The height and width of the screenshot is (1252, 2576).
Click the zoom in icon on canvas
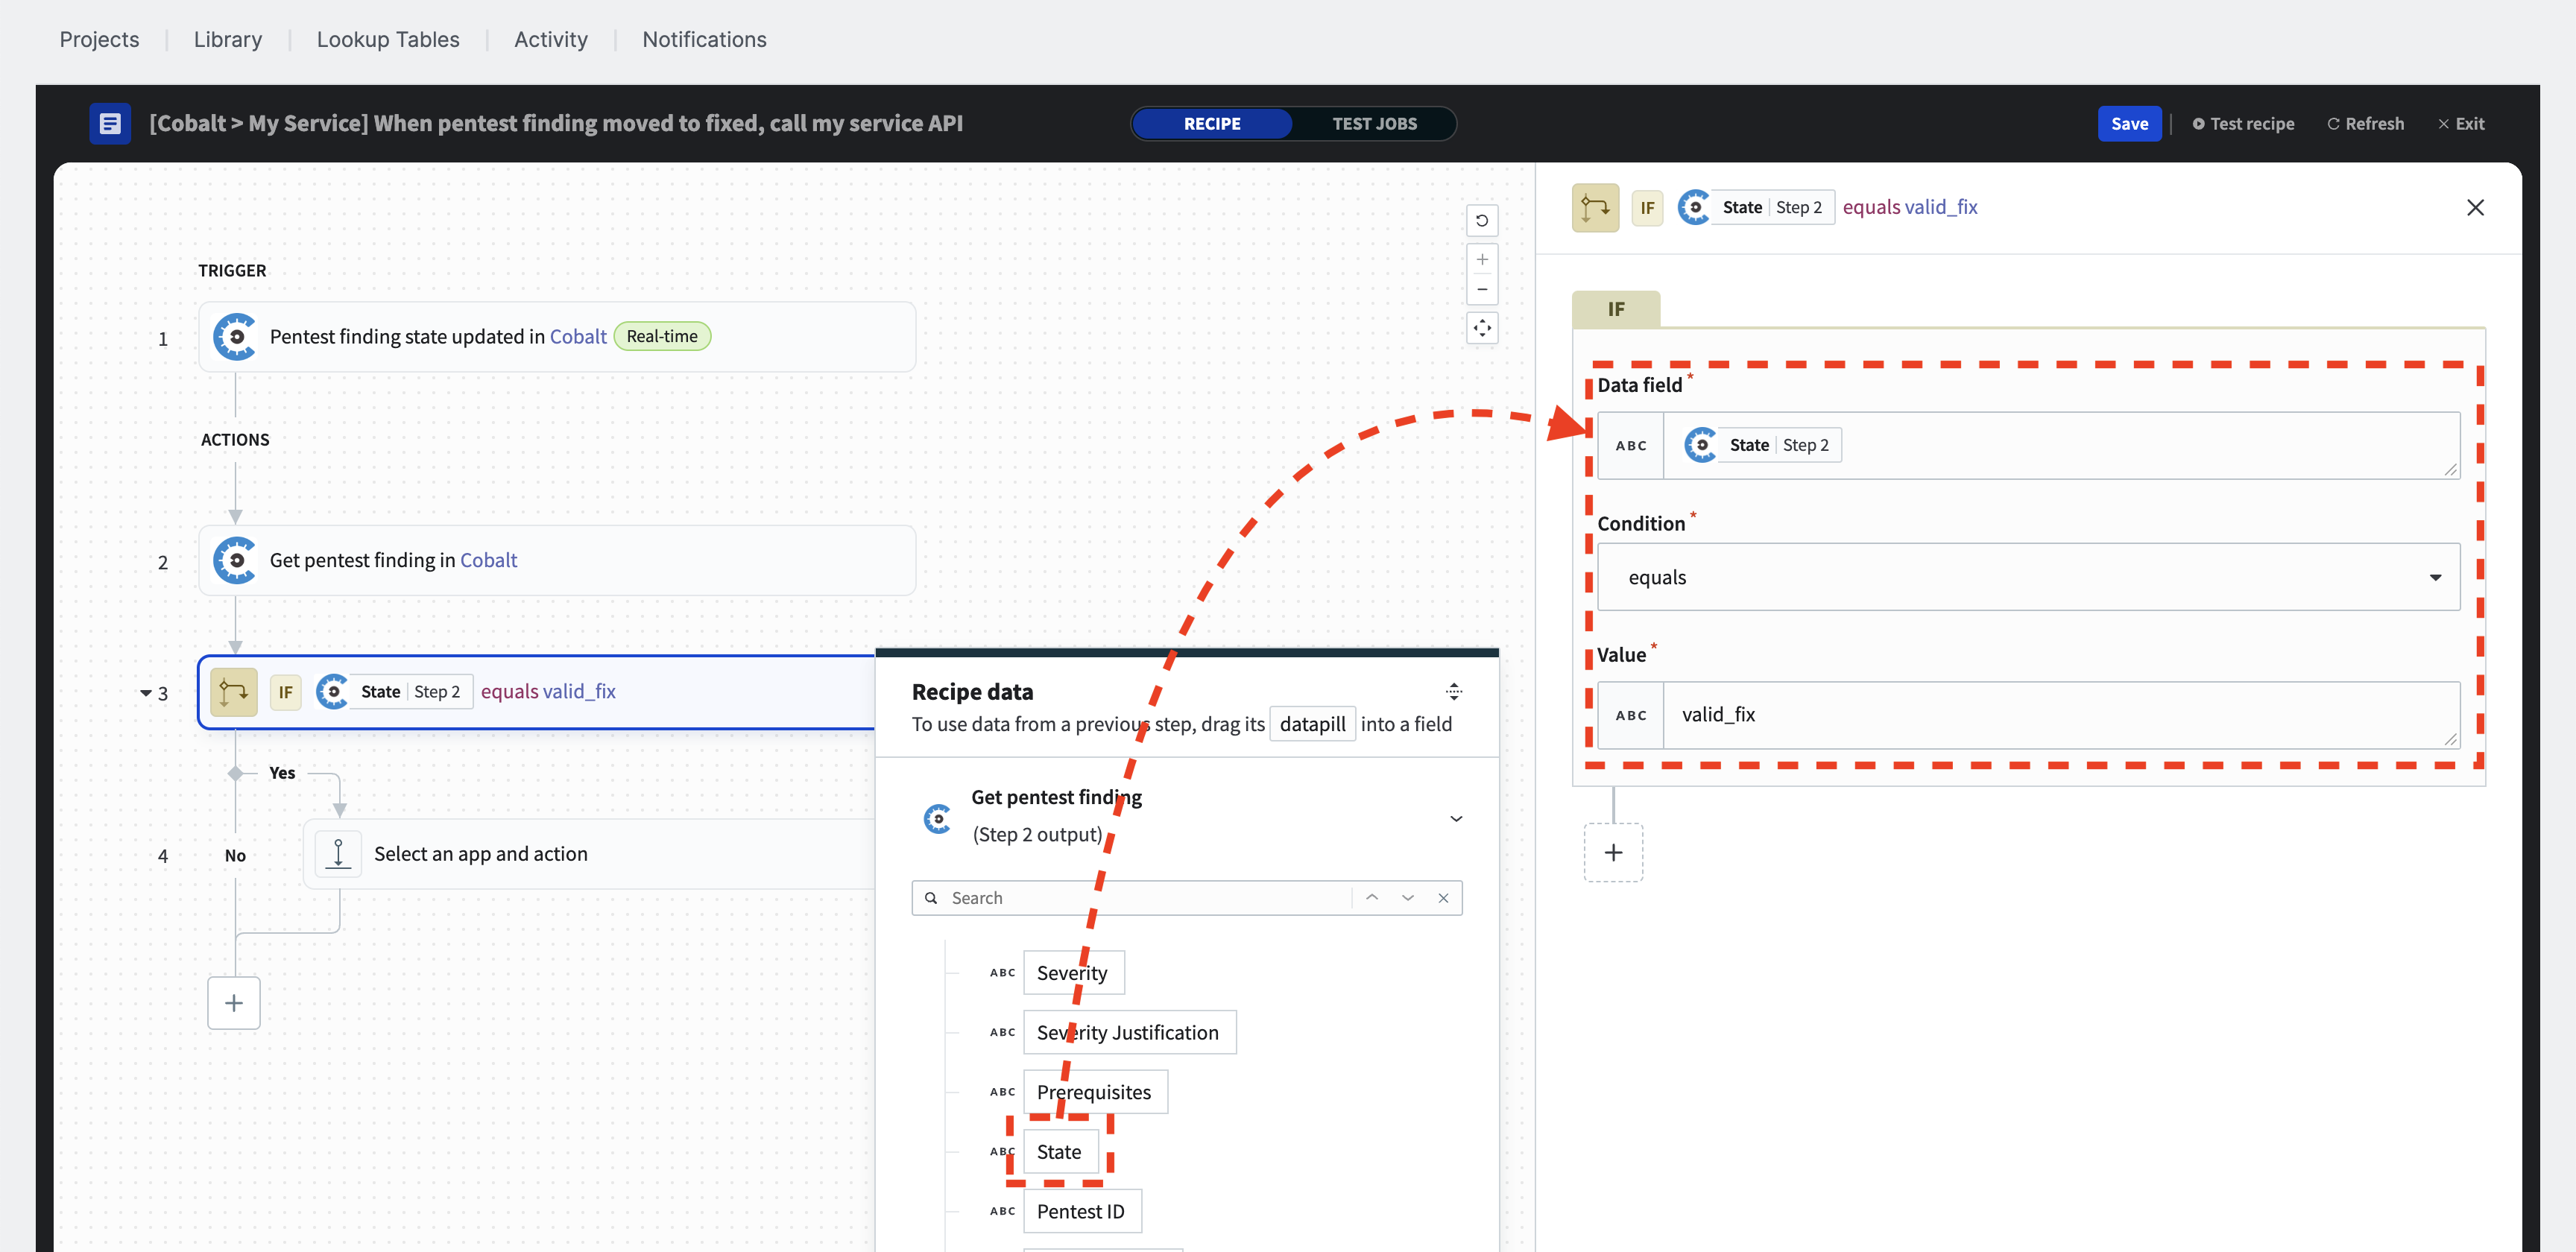tap(1482, 259)
